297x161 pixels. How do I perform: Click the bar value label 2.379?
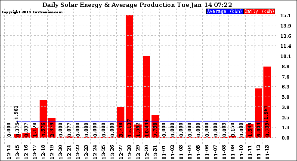coord(52,130)
